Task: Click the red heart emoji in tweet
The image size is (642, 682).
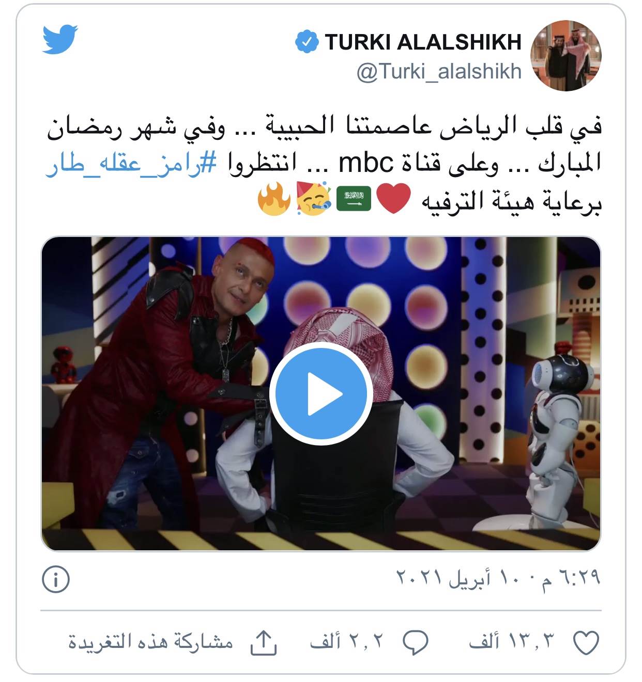Action: click(393, 199)
